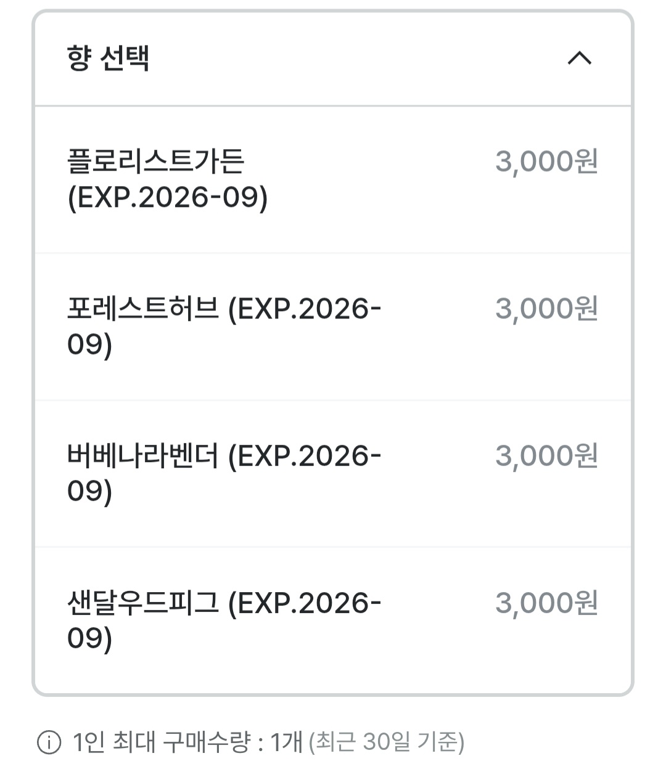This screenshot has width=666, height=772.
Task: Click the 1개 quantity value in notice
Action: point(287,742)
